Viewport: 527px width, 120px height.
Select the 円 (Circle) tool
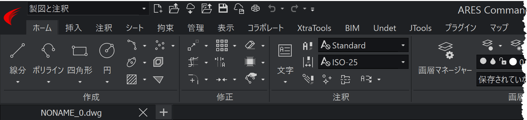click(107, 58)
